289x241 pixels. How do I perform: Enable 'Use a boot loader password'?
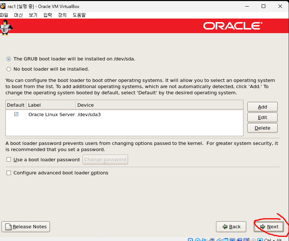coord(9,159)
